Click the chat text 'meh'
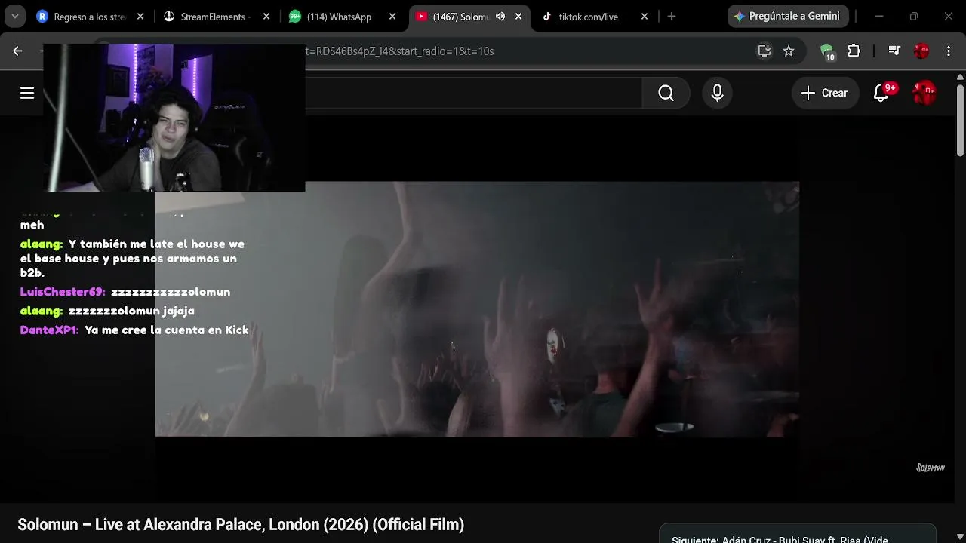 (32, 225)
